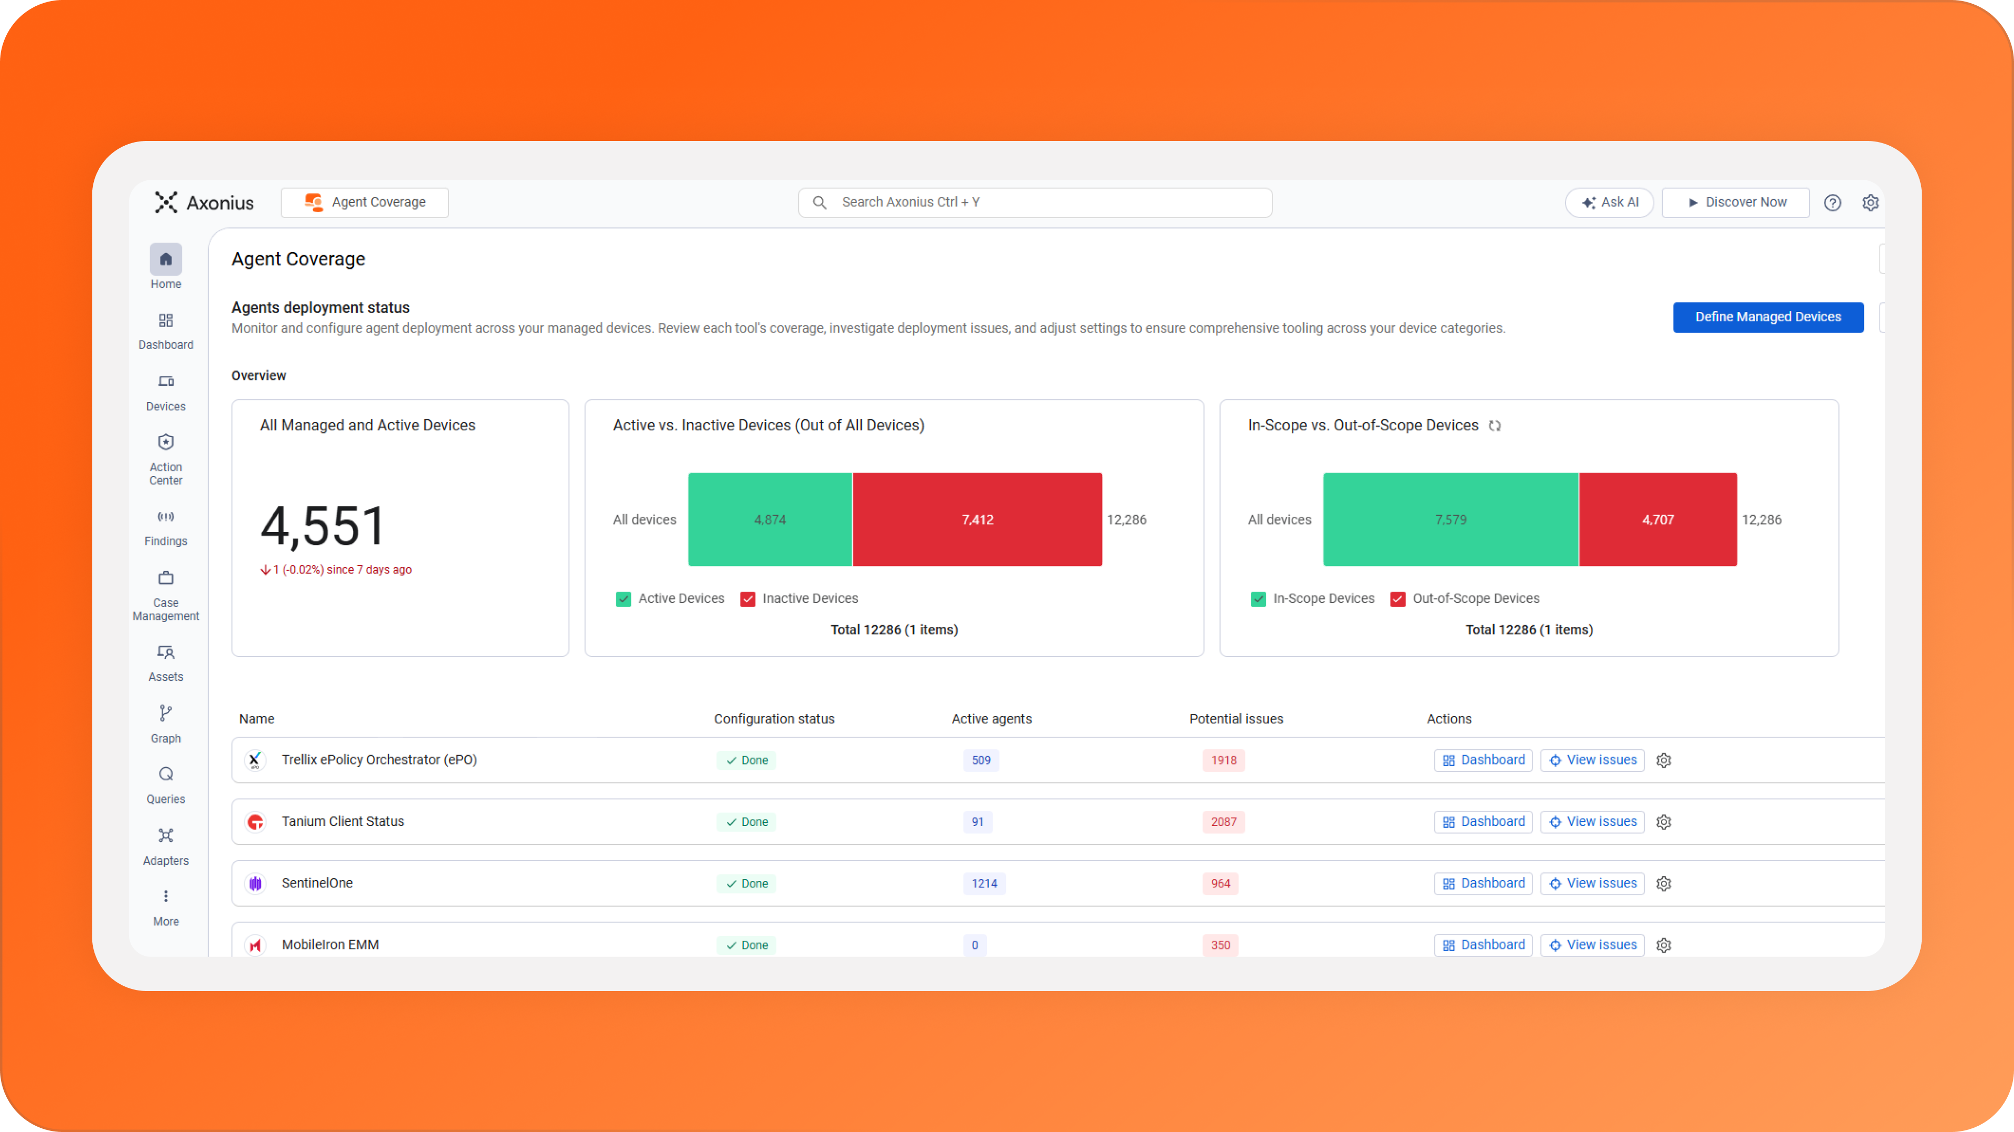Open the Graph sidebar icon
Screen dimensions: 2014x1132
pos(166,713)
